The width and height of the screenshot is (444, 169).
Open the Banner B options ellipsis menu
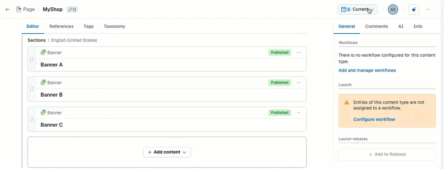coord(299,82)
